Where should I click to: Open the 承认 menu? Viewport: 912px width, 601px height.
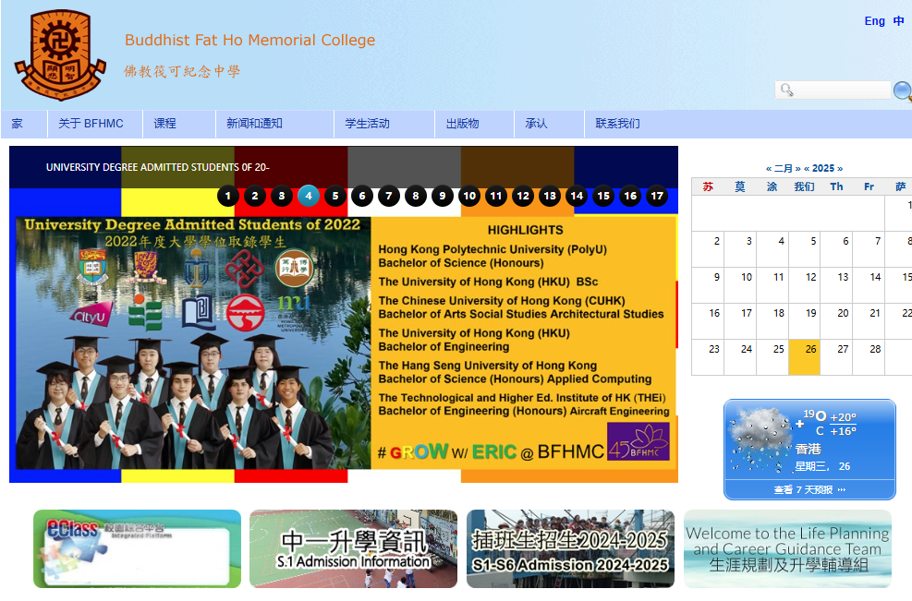click(x=549, y=124)
